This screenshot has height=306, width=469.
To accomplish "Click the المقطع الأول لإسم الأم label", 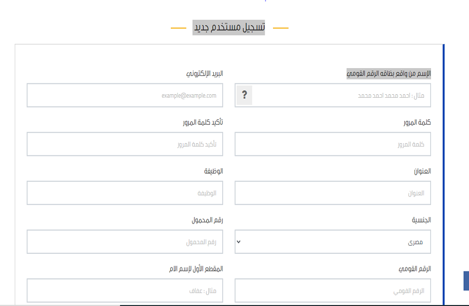I will pyautogui.click(x=196, y=269).
